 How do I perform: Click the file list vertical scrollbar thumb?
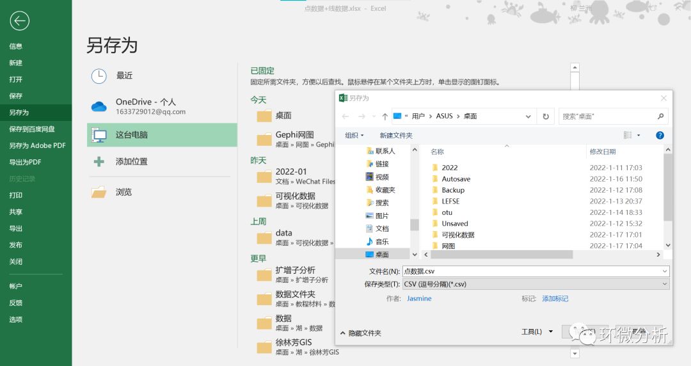click(668, 187)
